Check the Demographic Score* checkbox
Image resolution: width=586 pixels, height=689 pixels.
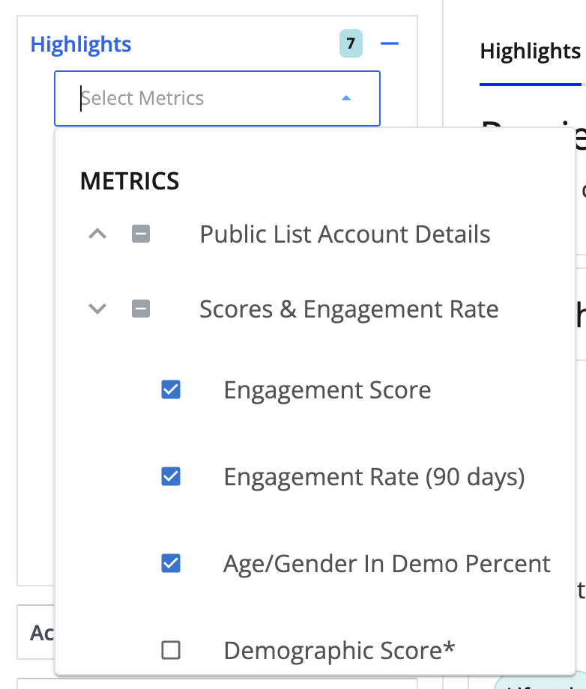(x=171, y=650)
